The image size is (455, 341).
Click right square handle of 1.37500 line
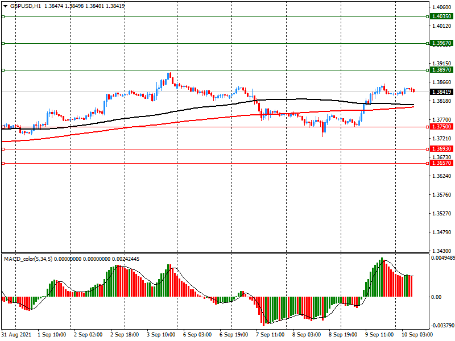tap(428, 127)
